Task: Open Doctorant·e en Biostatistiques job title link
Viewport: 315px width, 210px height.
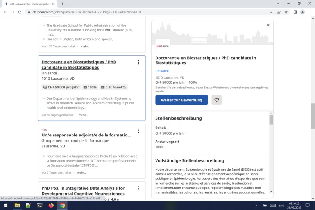Action: click(x=79, y=65)
